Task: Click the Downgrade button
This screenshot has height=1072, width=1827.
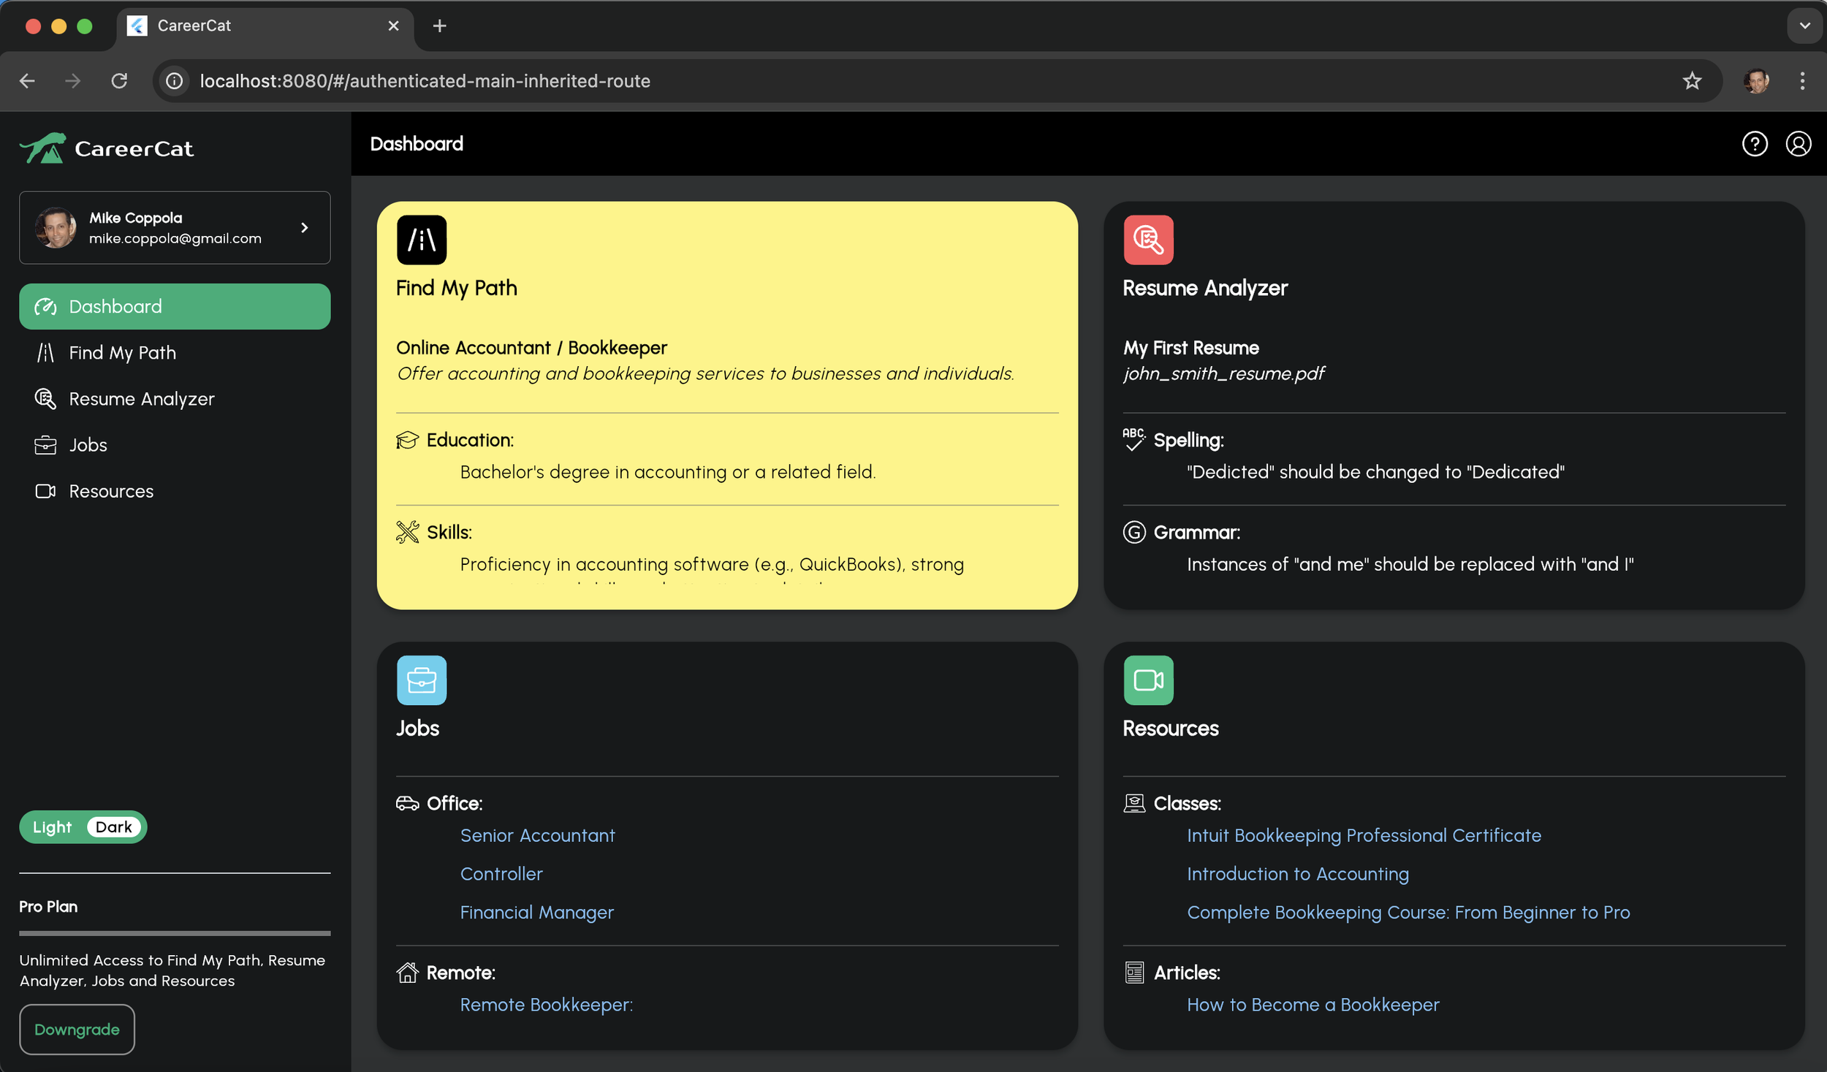Action: (x=77, y=1029)
